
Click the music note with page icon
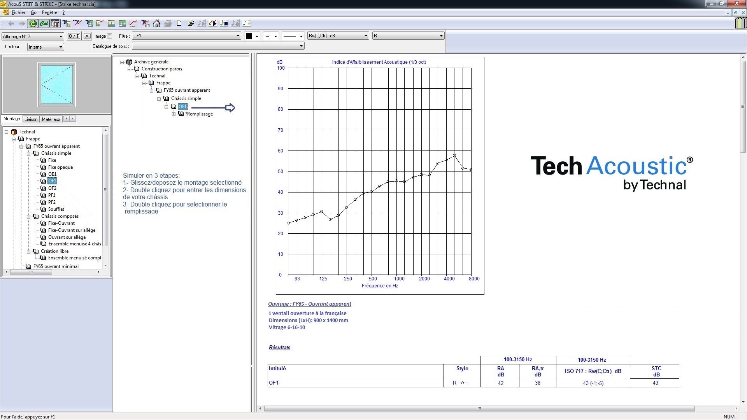(x=247, y=24)
